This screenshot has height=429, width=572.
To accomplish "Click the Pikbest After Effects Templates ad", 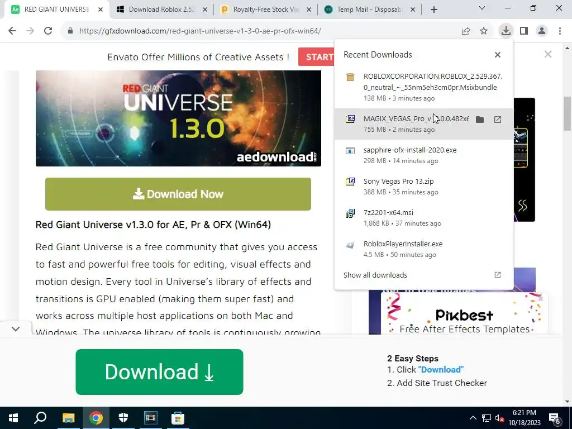I will coord(464,314).
